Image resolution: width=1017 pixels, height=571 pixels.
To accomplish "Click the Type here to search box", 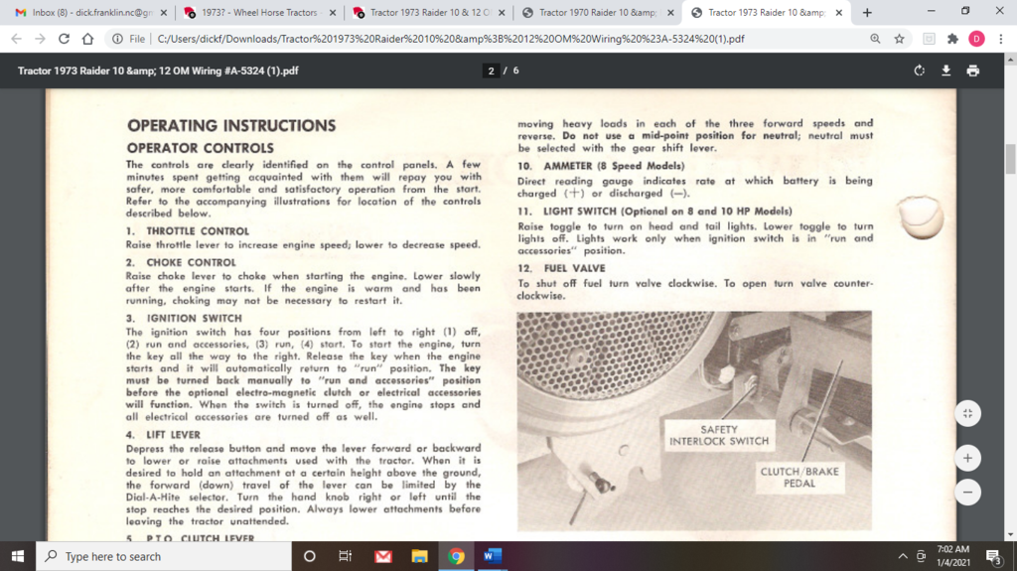I will pyautogui.click(x=164, y=556).
